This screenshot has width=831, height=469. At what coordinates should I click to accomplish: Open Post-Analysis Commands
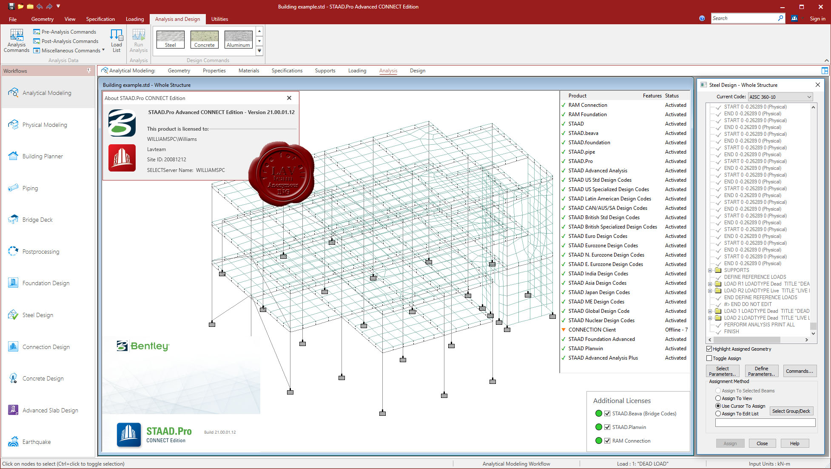click(x=65, y=41)
